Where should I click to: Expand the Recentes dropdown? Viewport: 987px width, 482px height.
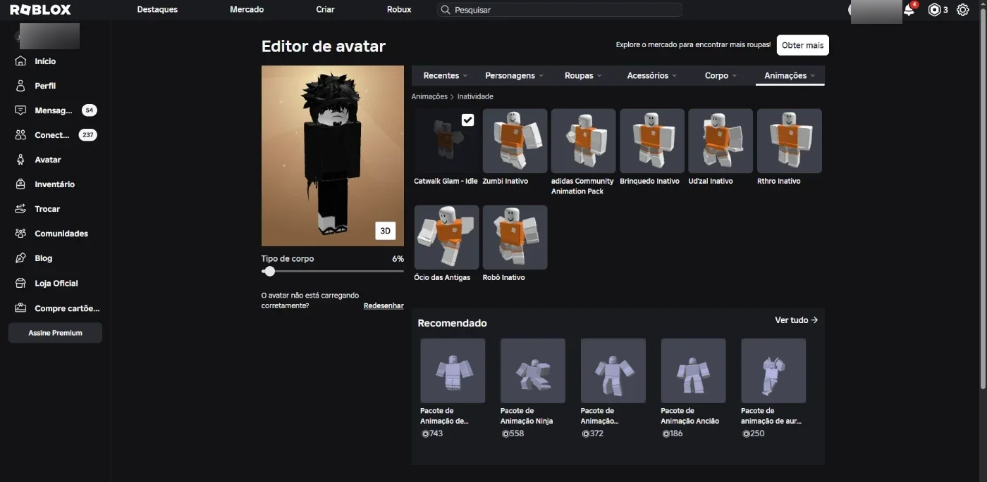tap(446, 76)
